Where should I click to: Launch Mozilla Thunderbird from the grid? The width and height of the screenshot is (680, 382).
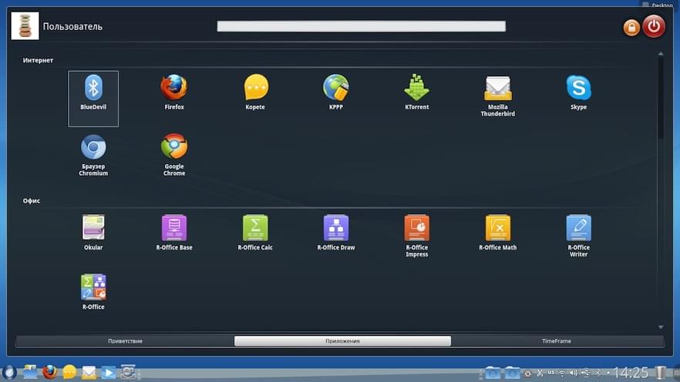point(498,95)
